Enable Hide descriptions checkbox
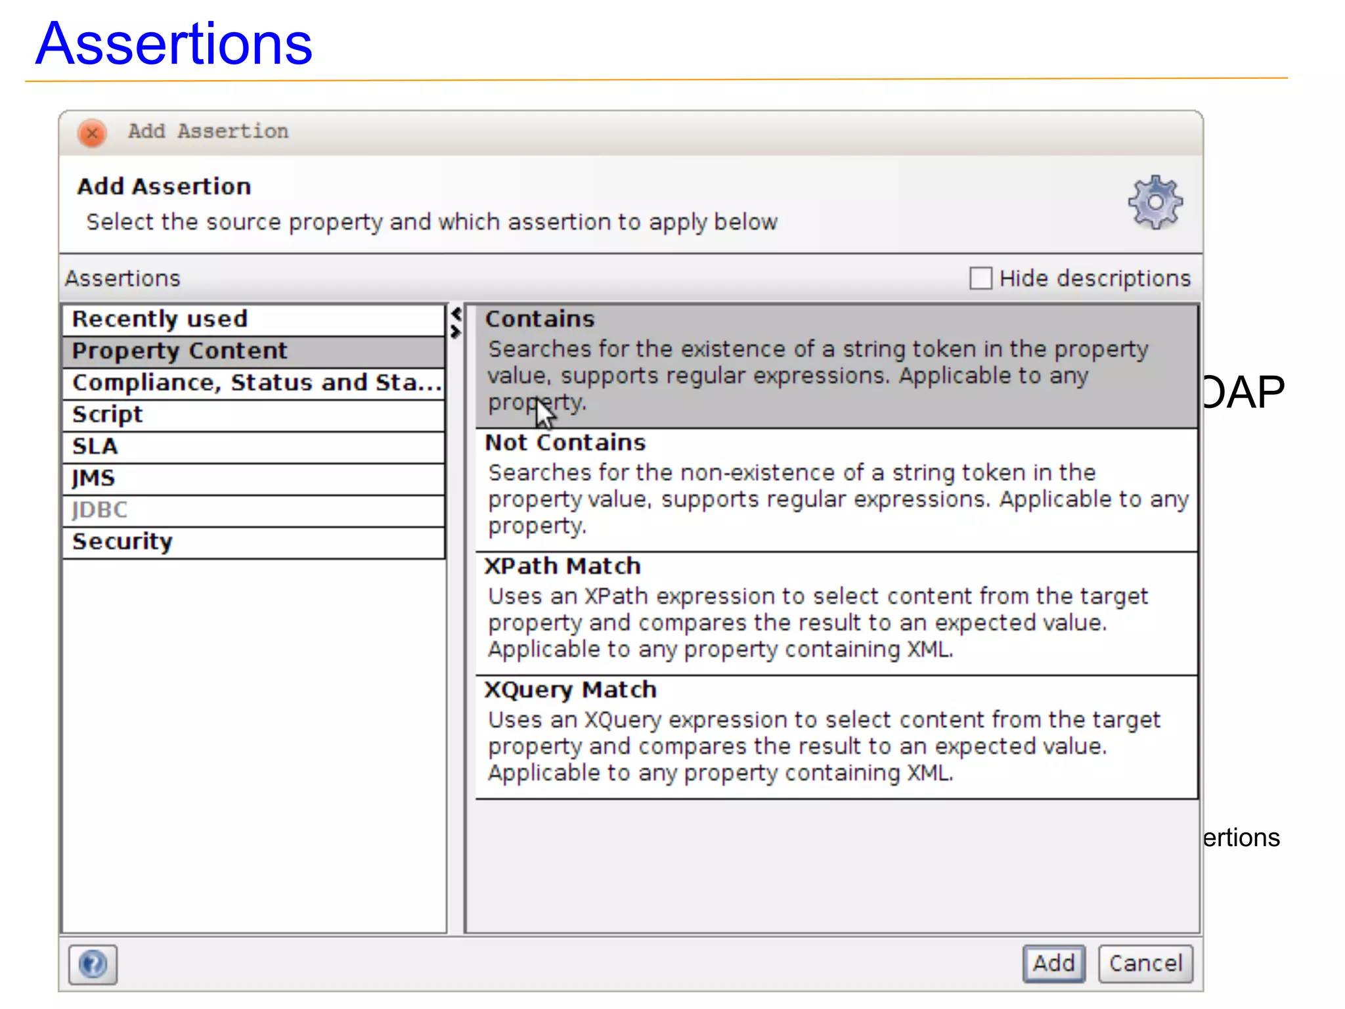This screenshot has height=1009, width=1345. (981, 279)
